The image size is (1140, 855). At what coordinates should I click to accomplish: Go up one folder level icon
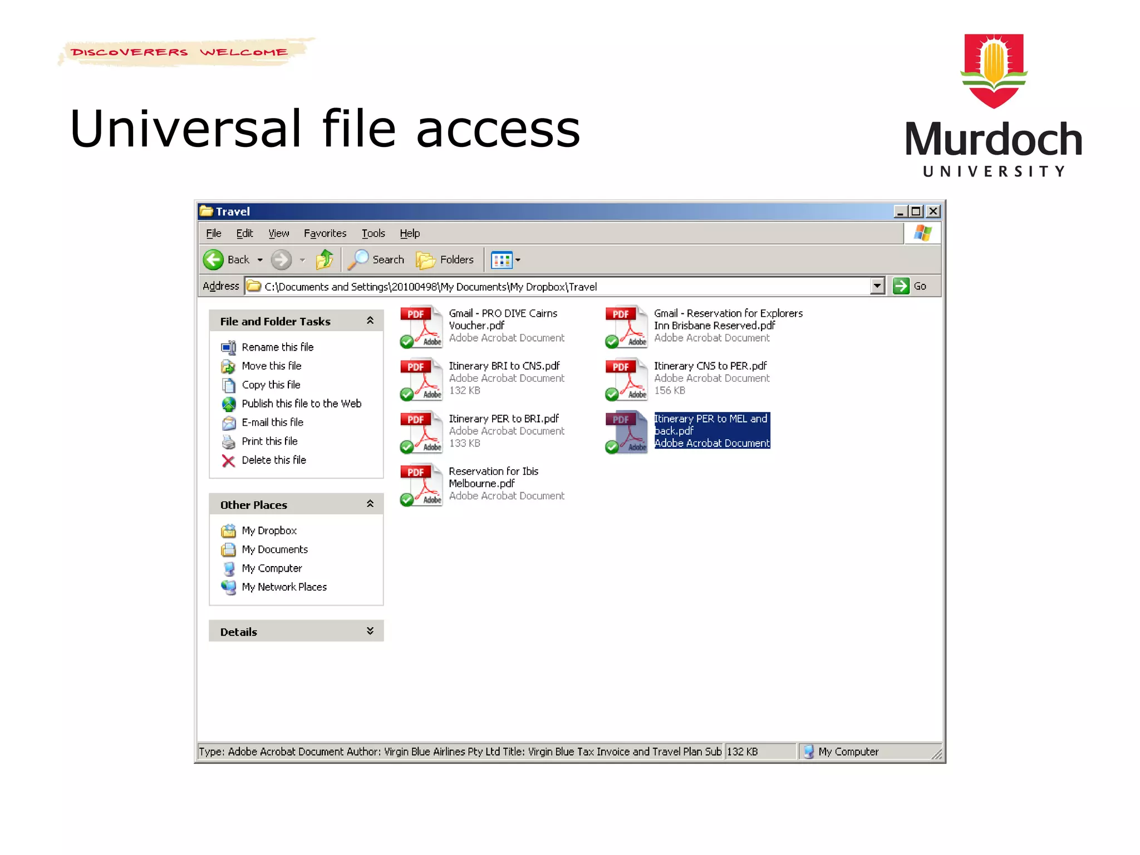tap(325, 259)
